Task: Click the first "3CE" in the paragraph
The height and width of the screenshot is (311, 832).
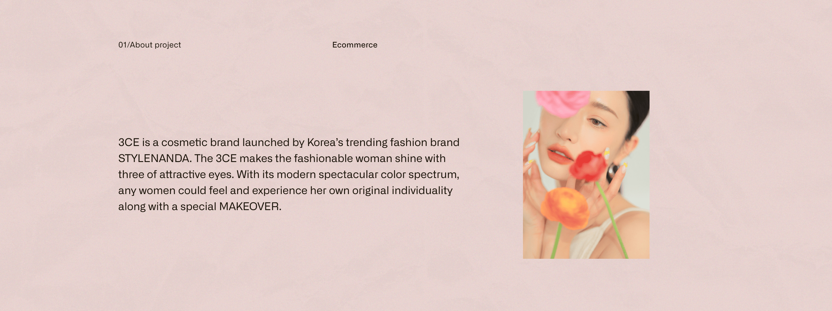Action: coord(129,142)
